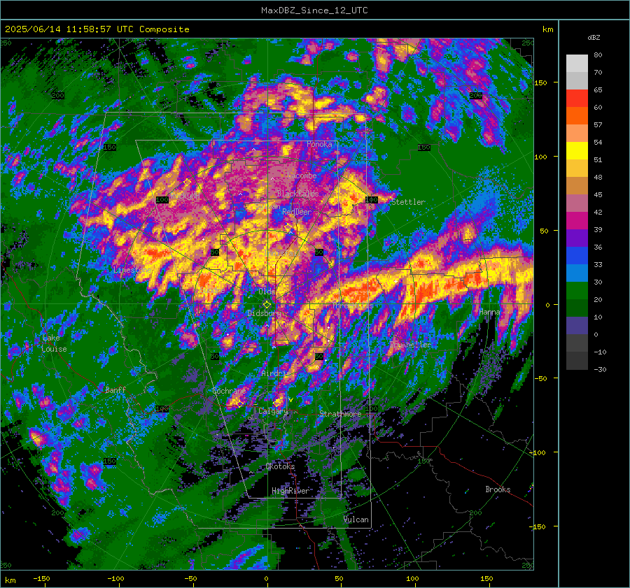Click the yellow diamond marker above Calgary
630x588 pixels.
coord(278,403)
